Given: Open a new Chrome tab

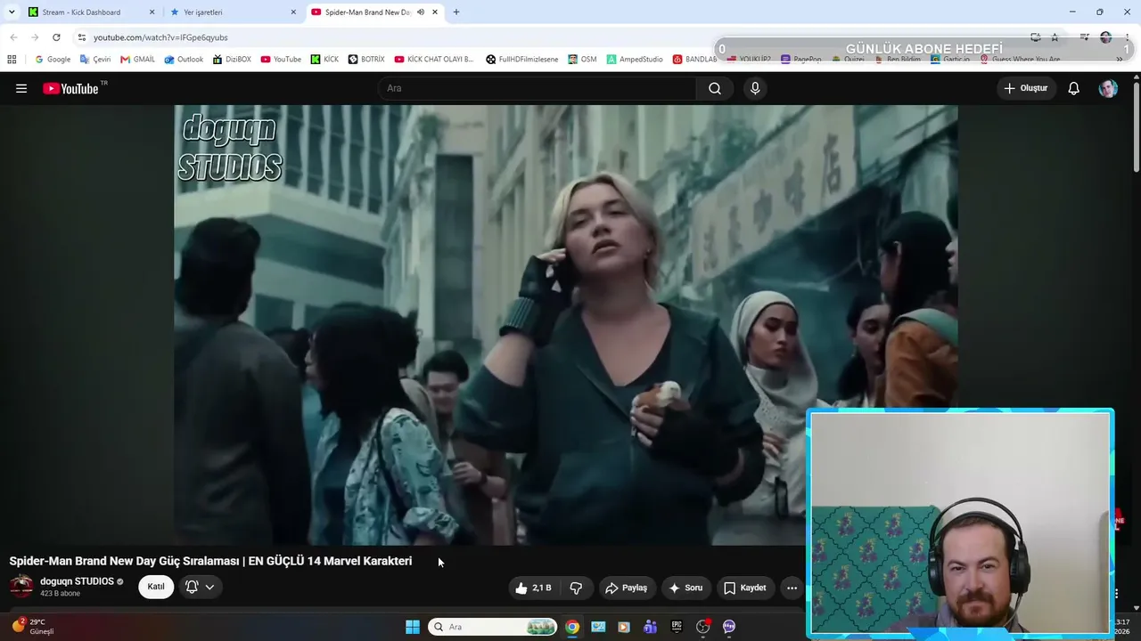Looking at the screenshot, I should (x=456, y=12).
